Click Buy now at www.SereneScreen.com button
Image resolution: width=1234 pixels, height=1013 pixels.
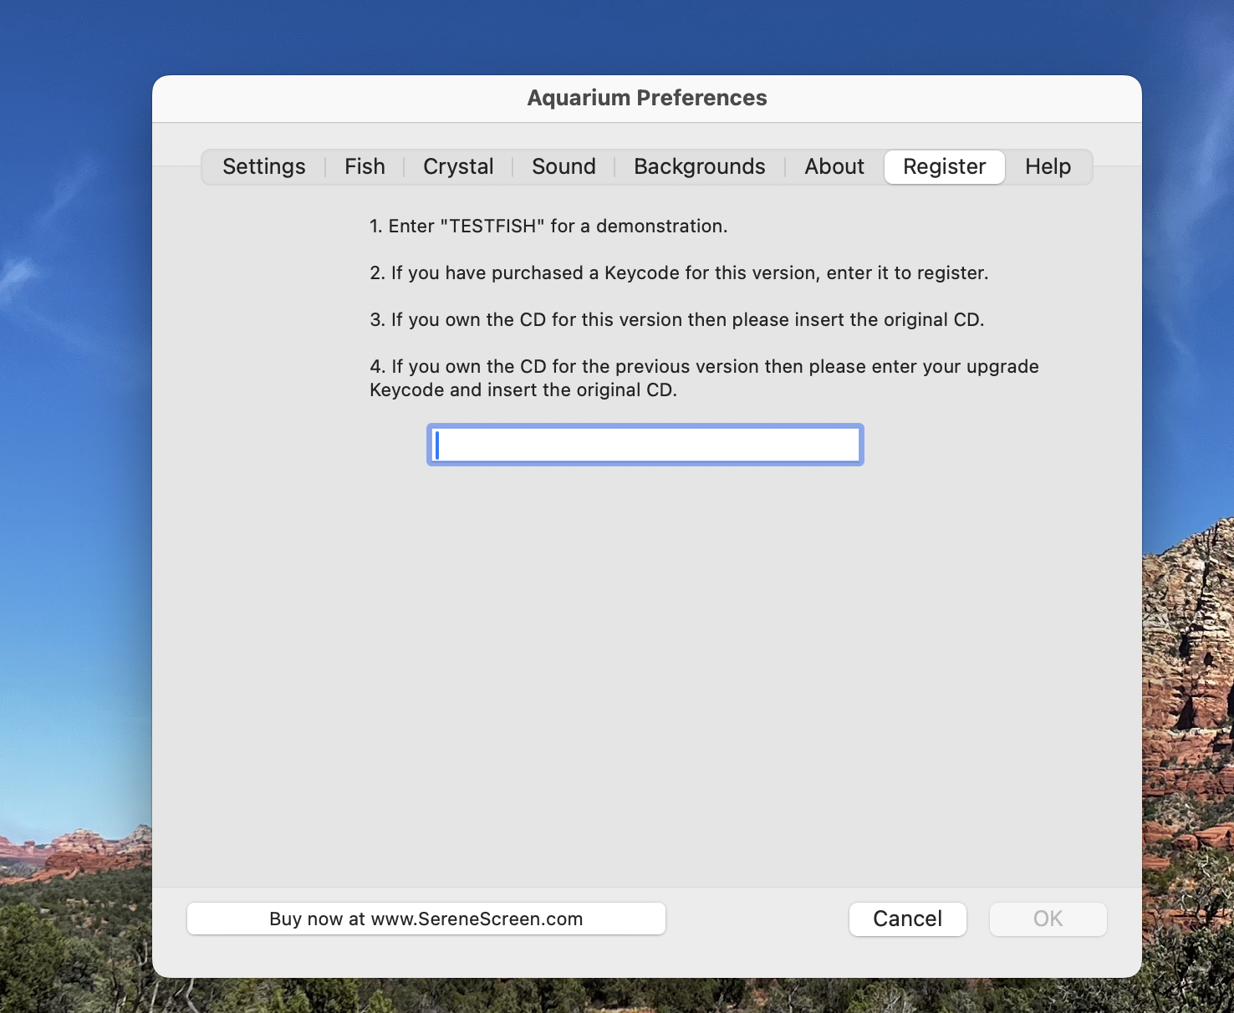pyautogui.click(x=426, y=919)
